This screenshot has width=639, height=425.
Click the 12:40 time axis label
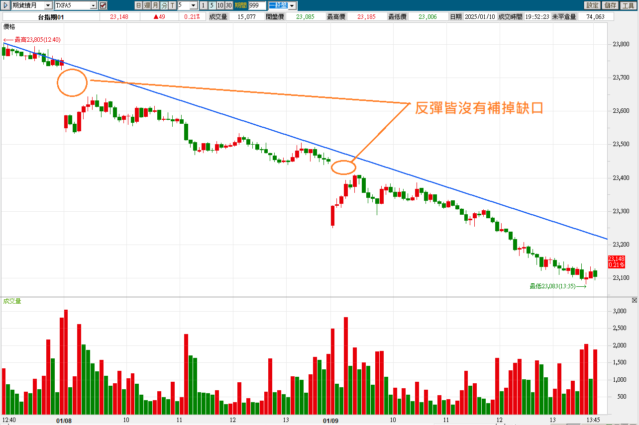[9, 421]
